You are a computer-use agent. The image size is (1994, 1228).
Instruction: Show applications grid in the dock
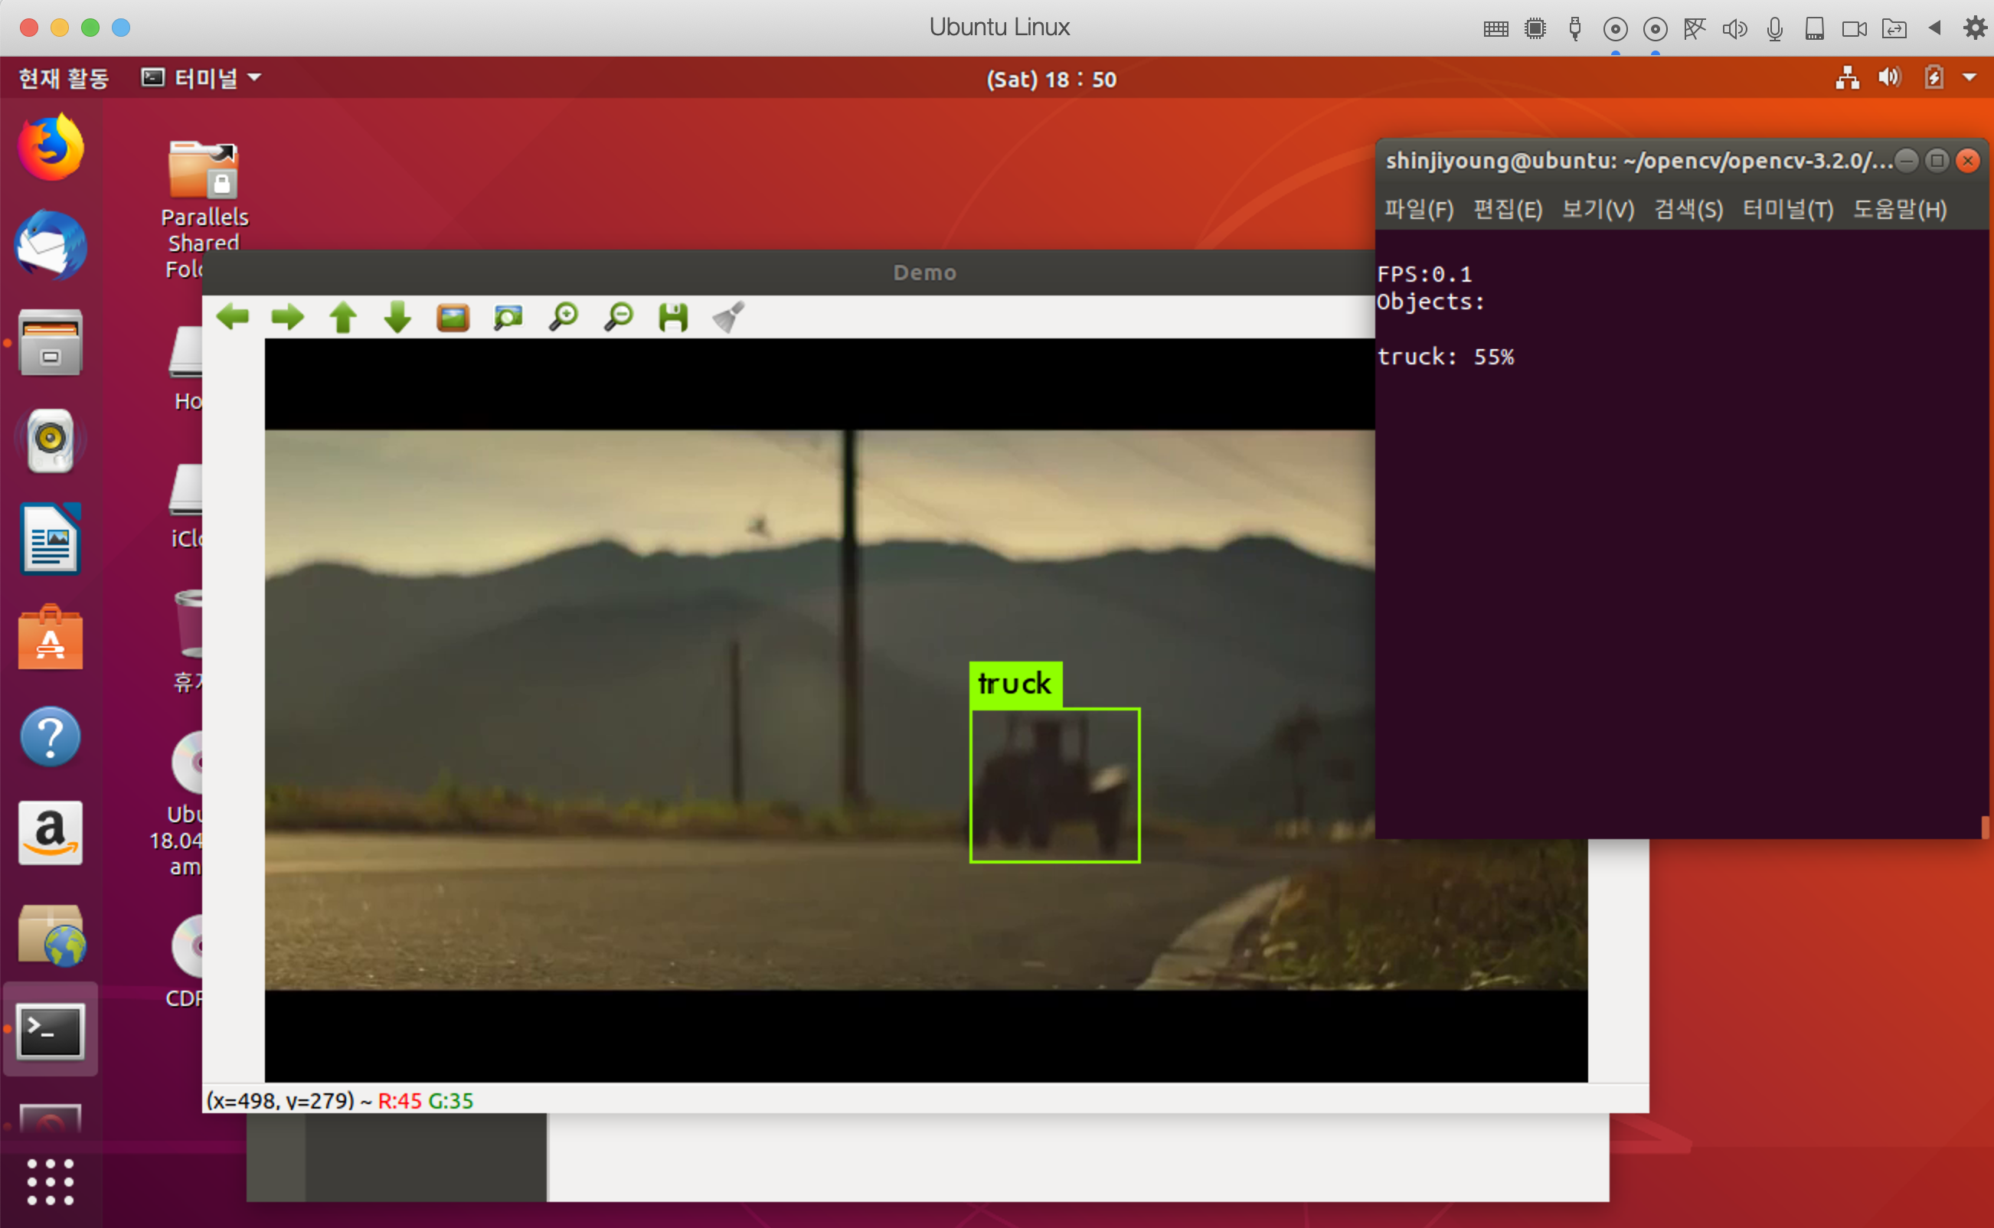[x=51, y=1181]
